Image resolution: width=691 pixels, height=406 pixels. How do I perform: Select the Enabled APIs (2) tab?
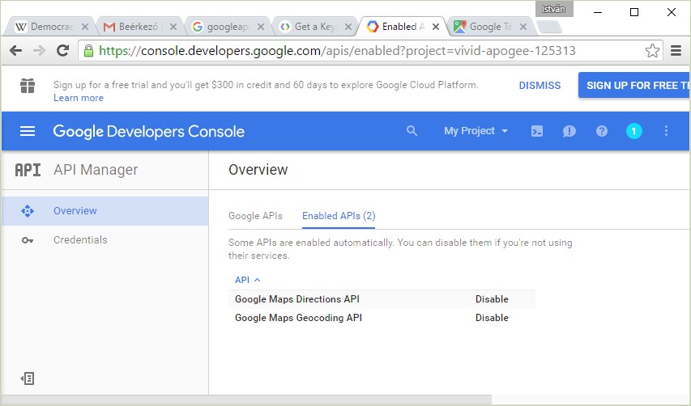click(339, 216)
